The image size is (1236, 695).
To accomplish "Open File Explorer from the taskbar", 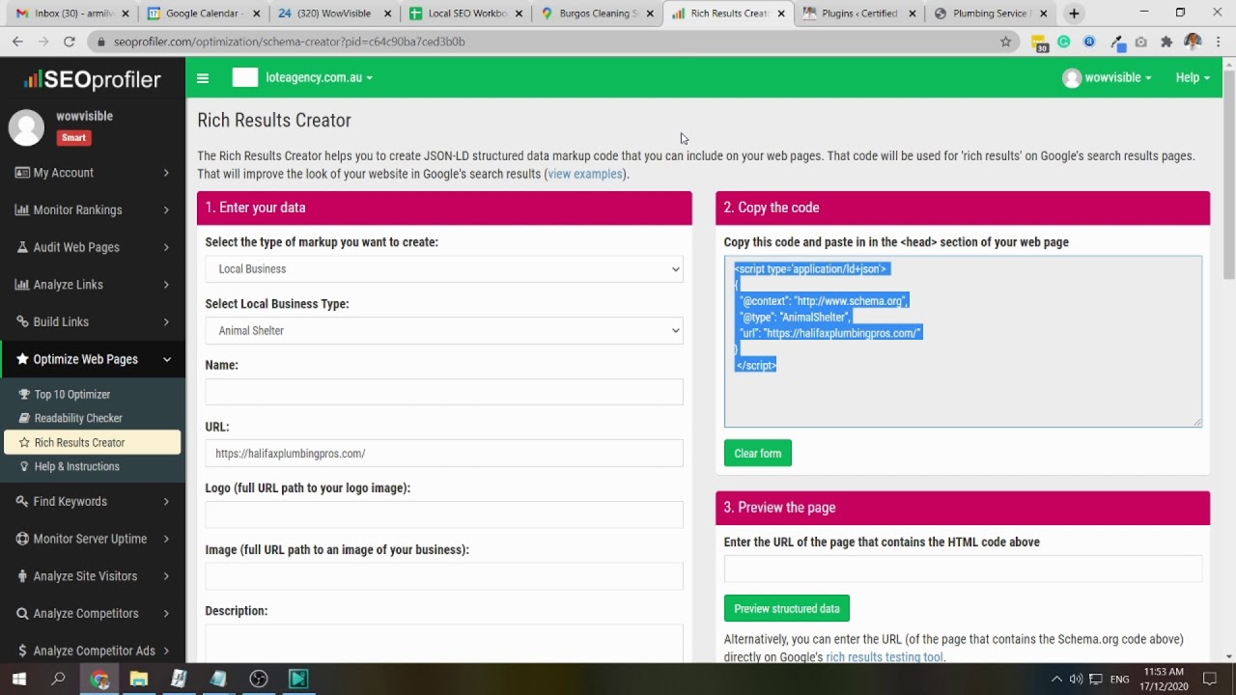I will [x=139, y=679].
